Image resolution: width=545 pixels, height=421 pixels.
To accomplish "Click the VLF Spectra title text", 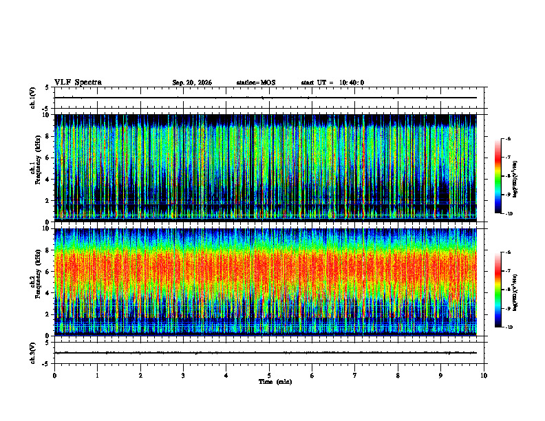I will click(78, 83).
